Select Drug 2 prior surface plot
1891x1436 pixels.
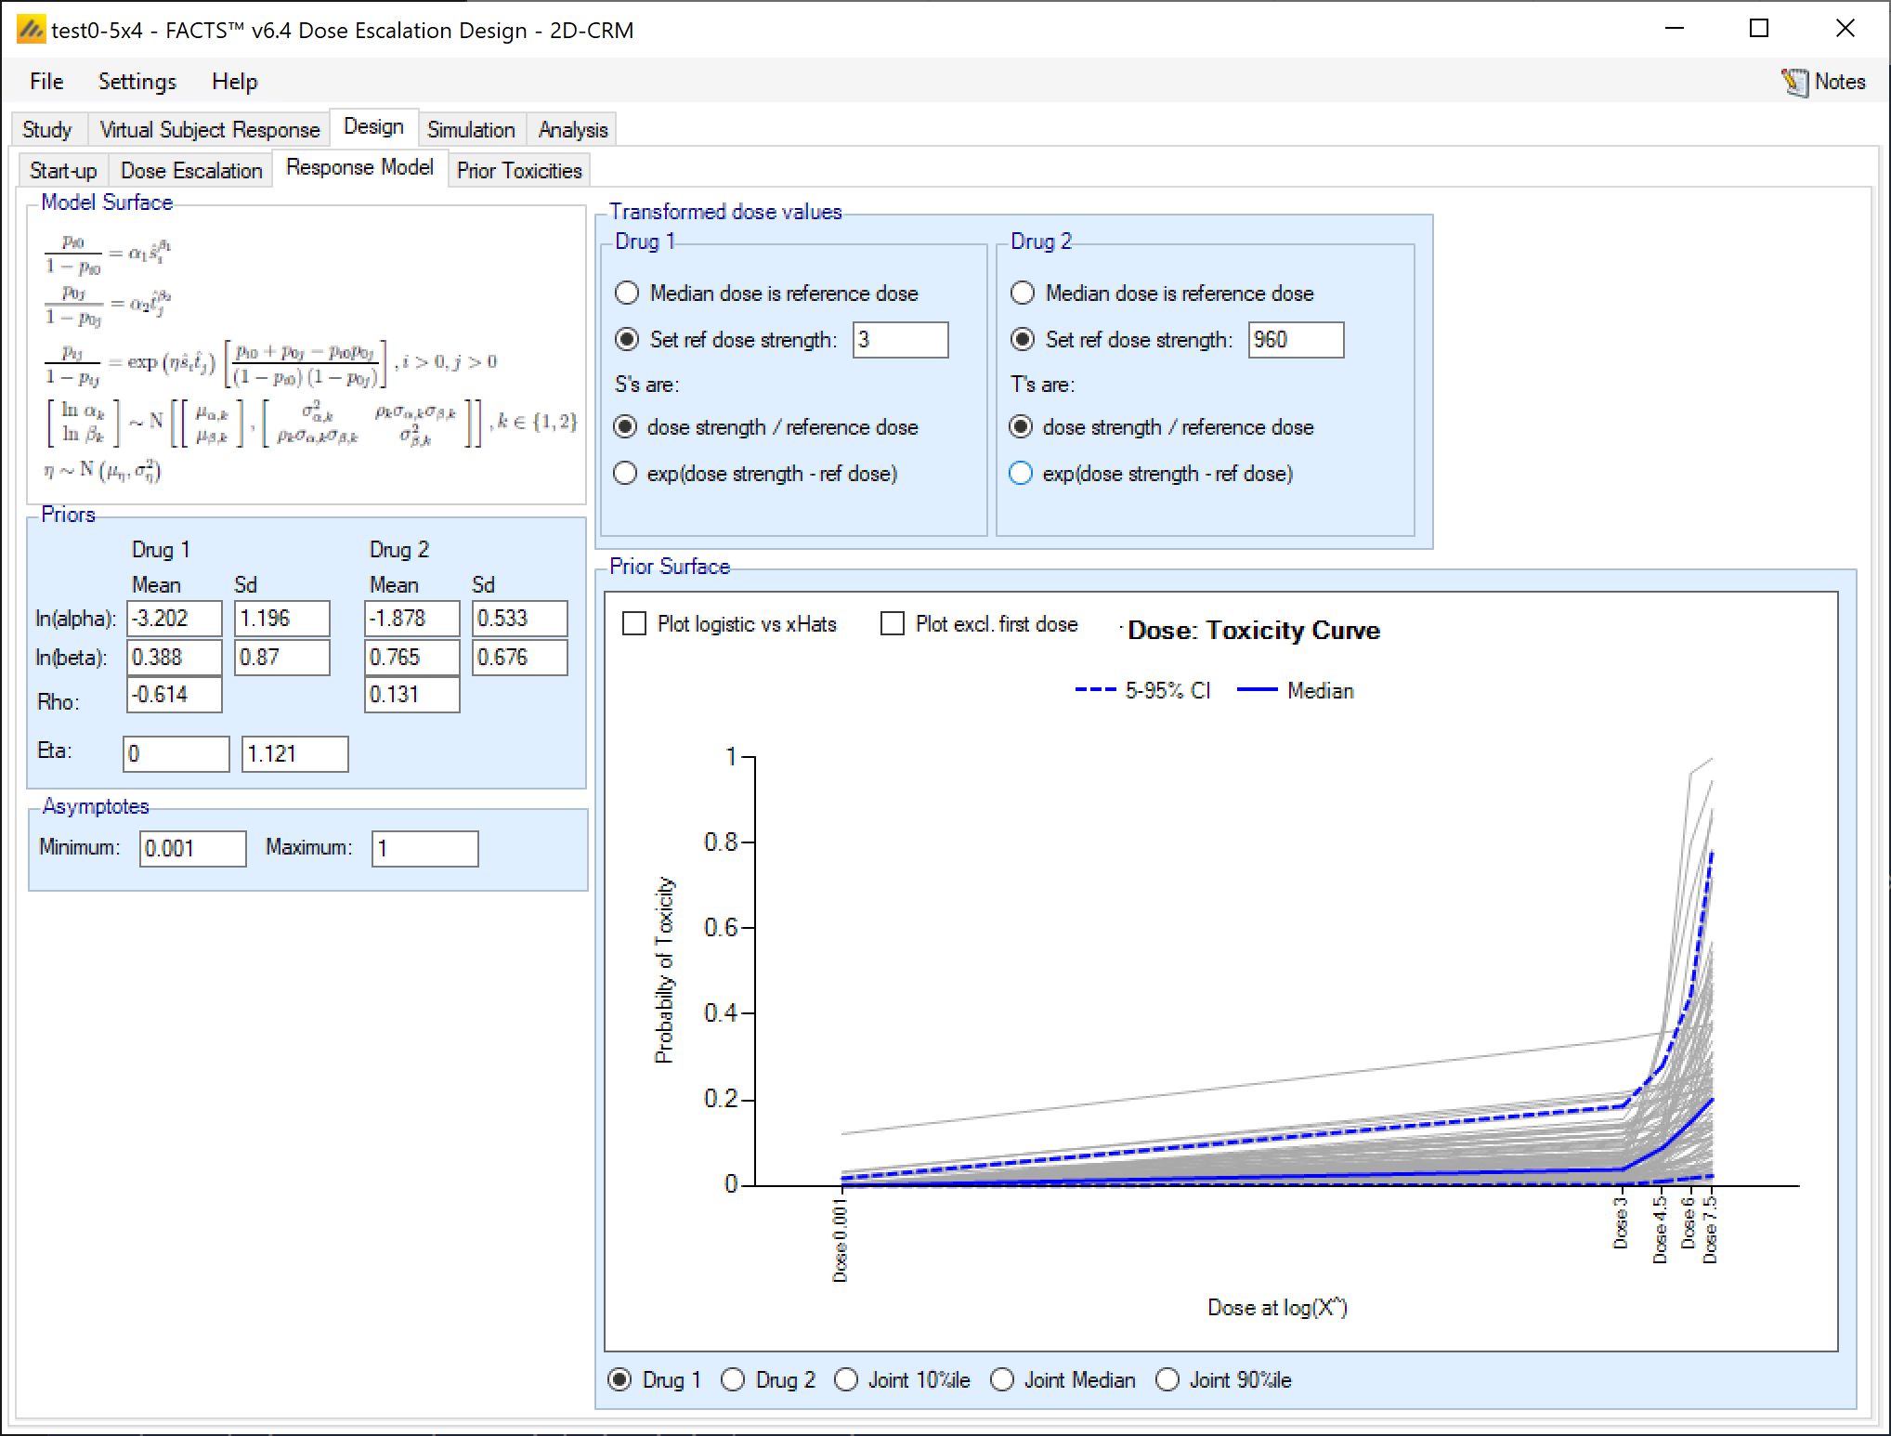coord(733,1380)
